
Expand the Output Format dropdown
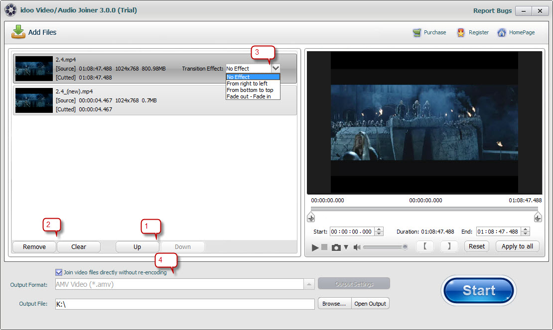[309, 284]
